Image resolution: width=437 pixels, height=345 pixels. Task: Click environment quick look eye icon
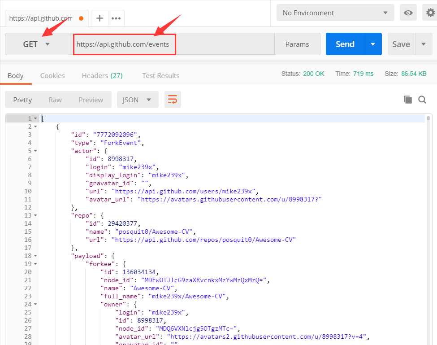point(408,13)
